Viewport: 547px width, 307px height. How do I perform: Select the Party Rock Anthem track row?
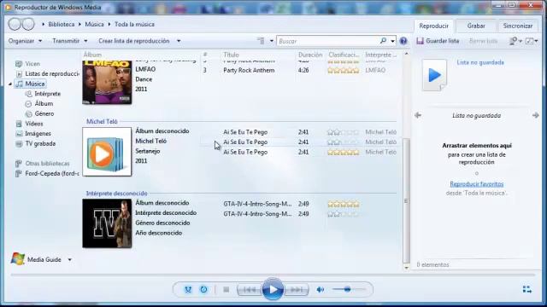click(x=299, y=70)
